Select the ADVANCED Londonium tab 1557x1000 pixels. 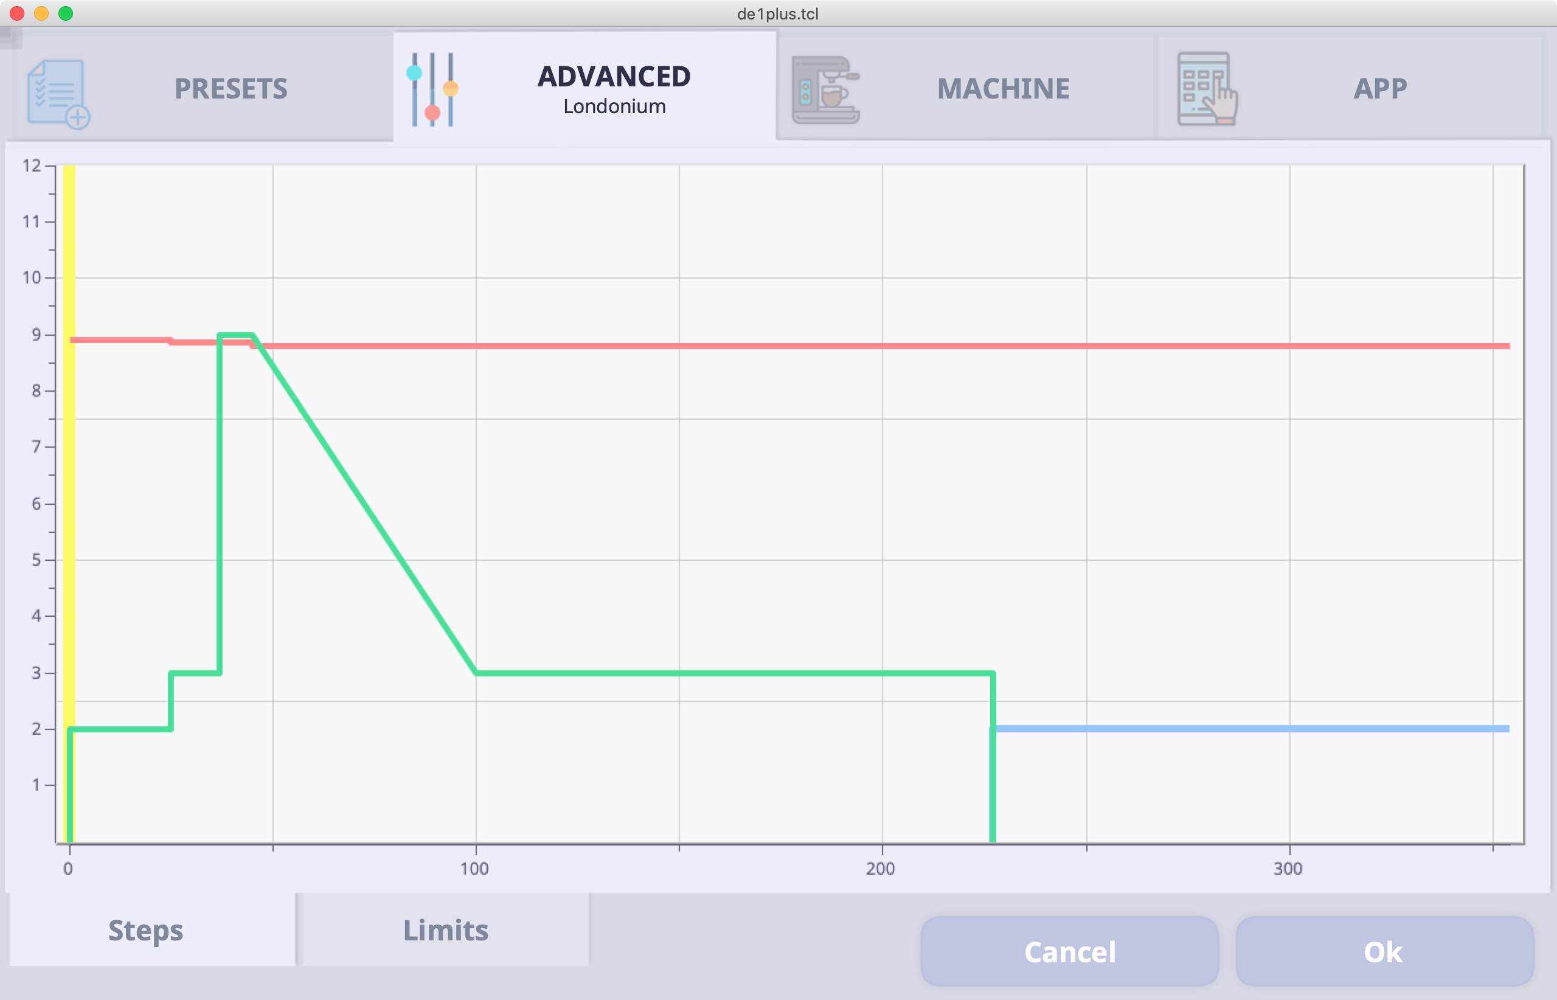(x=584, y=86)
